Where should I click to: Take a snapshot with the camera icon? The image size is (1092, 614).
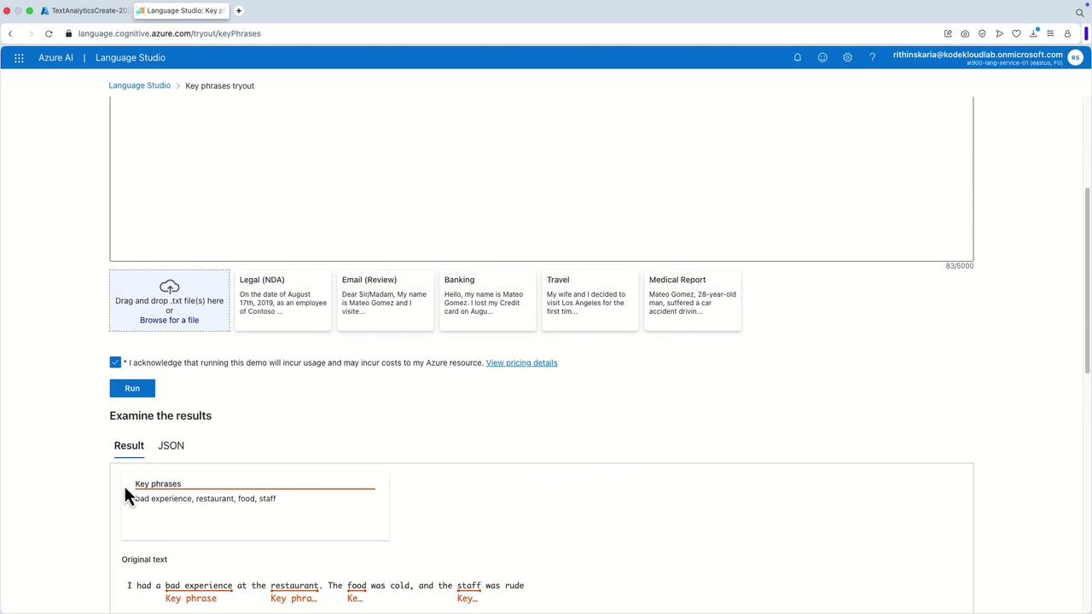tap(965, 33)
